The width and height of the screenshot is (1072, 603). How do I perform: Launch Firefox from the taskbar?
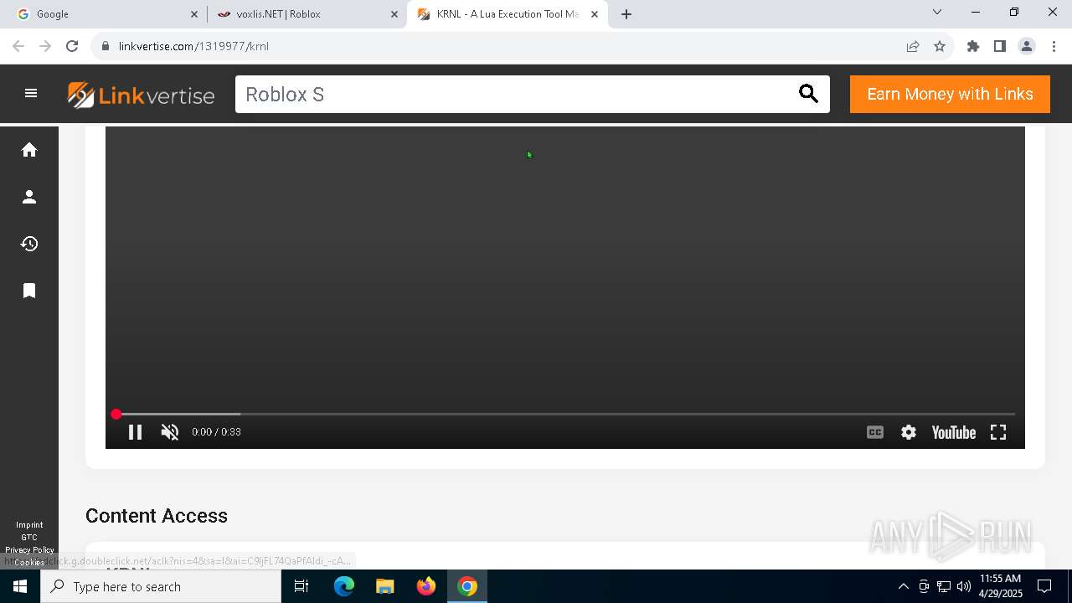[x=426, y=586]
